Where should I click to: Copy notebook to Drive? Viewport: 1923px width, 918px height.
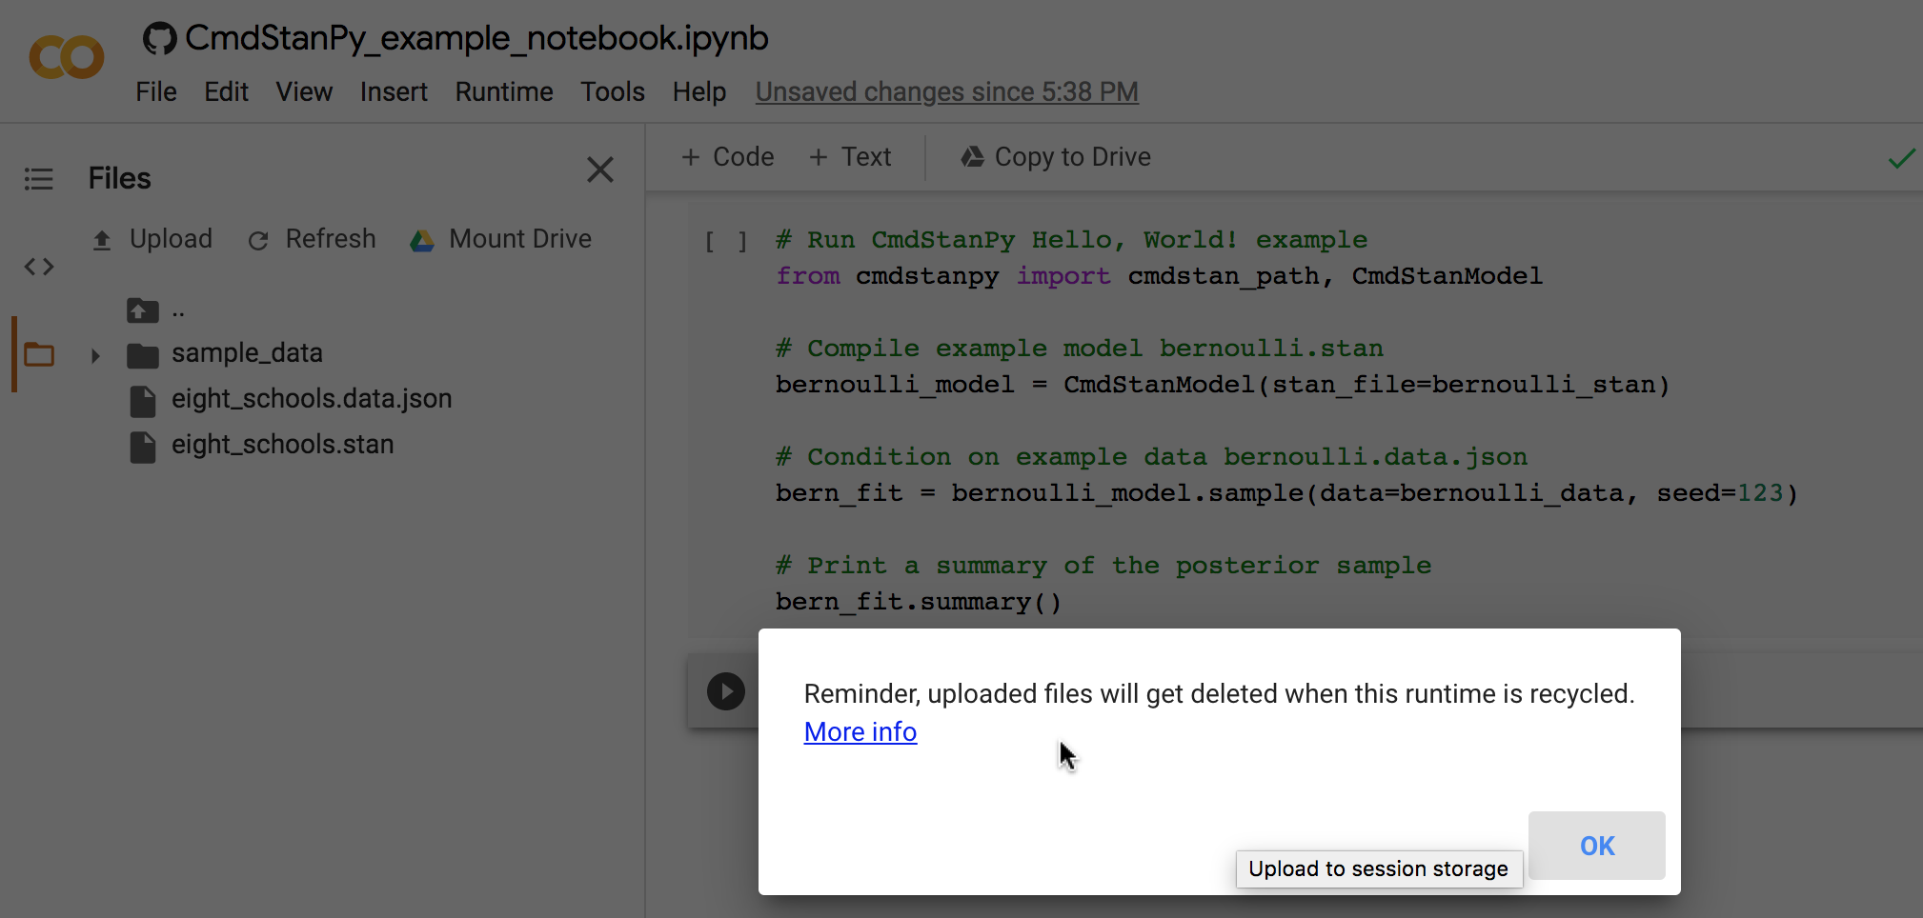pyautogui.click(x=1056, y=157)
